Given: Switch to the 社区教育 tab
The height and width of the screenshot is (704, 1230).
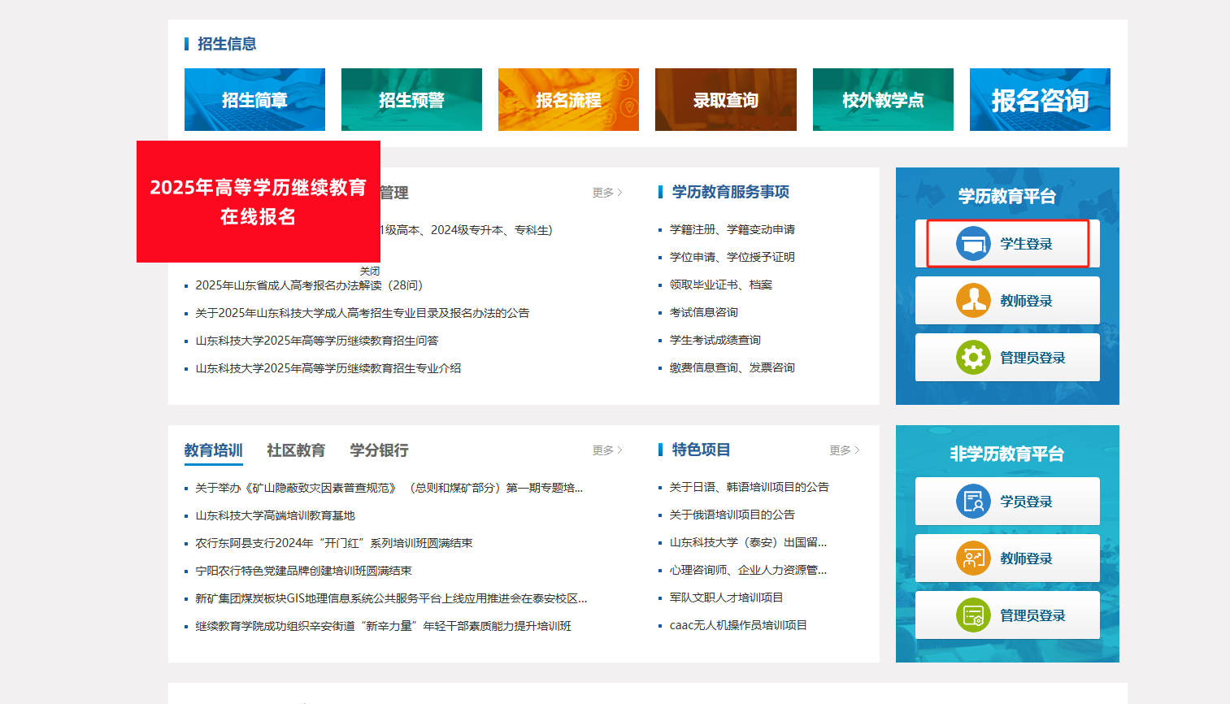Looking at the screenshot, I should pos(296,450).
